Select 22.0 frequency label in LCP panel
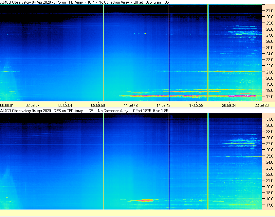The image size is (275, 217). click(270, 174)
